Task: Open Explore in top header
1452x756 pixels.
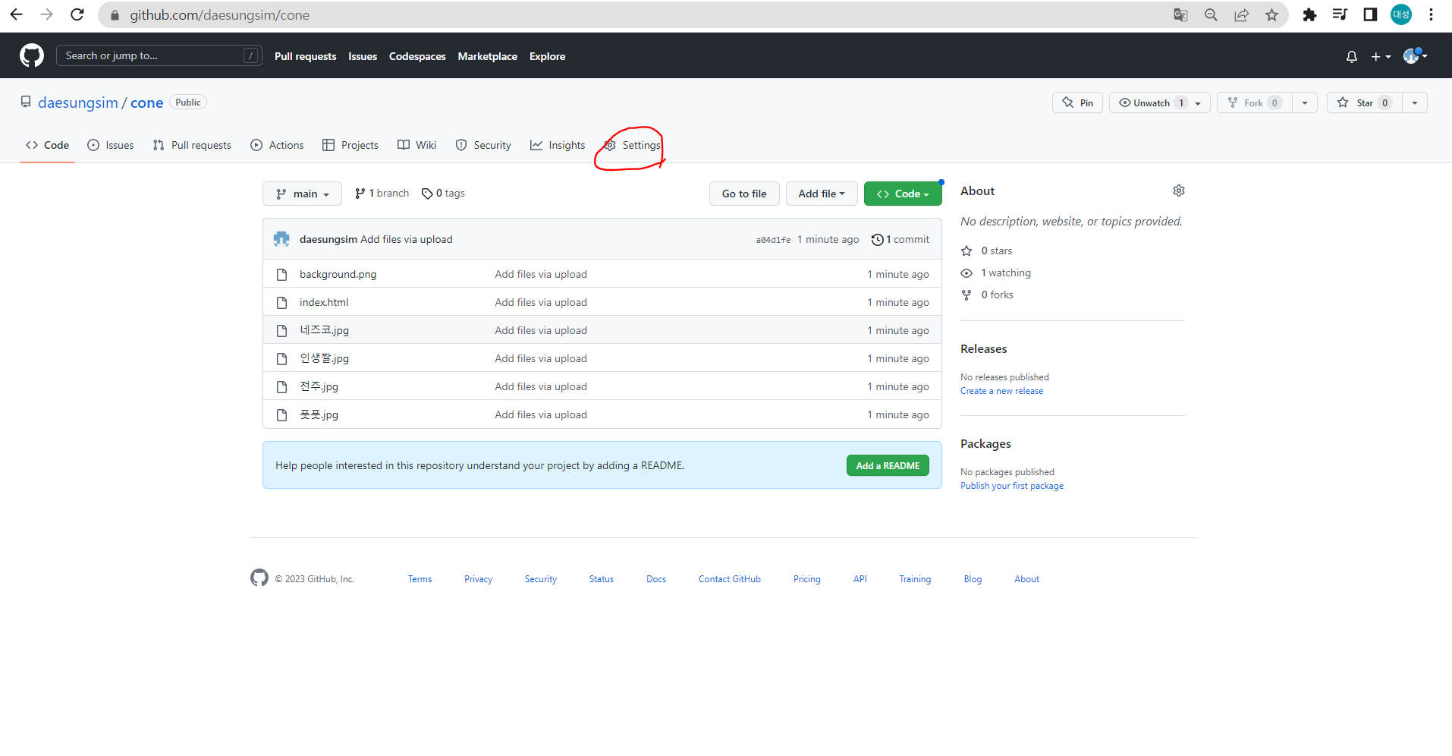Action: (x=547, y=56)
